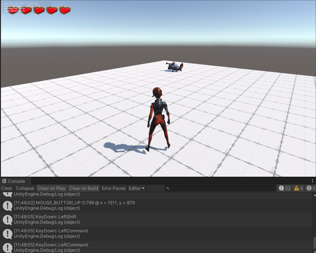
Task: Click the last red heart health icon
Action: click(65, 10)
